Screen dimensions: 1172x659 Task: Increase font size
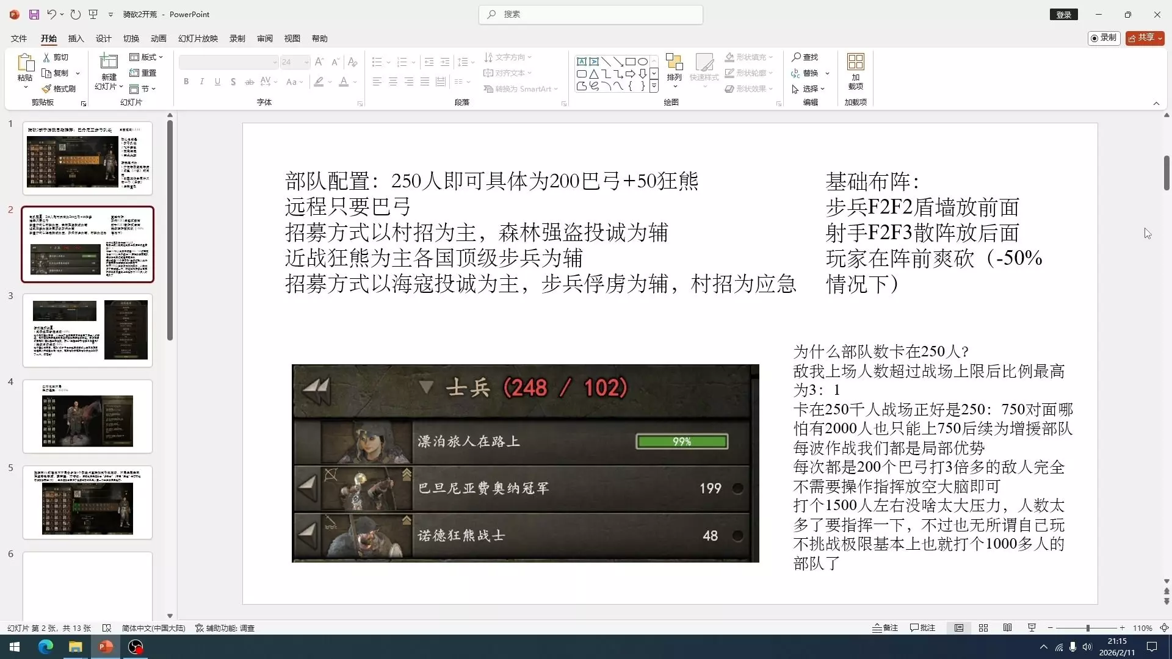(x=319, y=62)
